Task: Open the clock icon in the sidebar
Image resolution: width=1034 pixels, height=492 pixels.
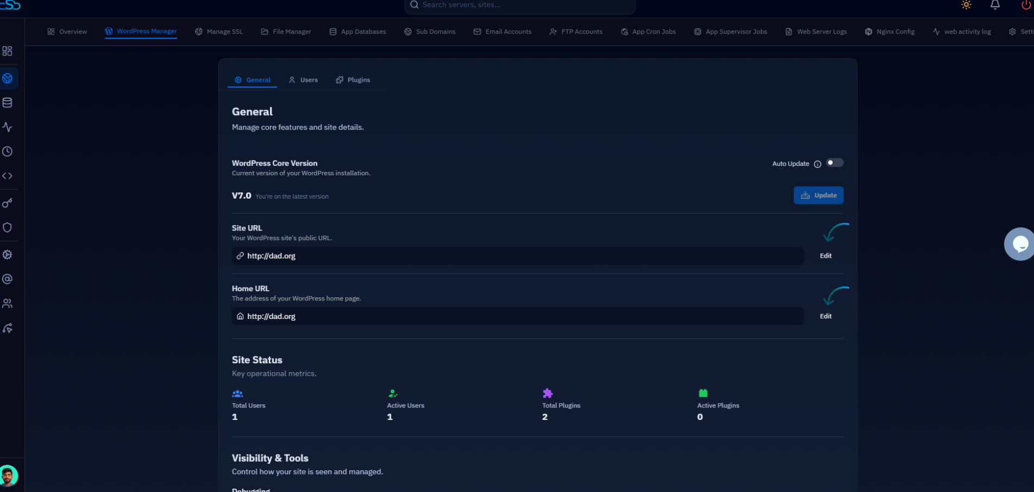Action: coord(7,151)
